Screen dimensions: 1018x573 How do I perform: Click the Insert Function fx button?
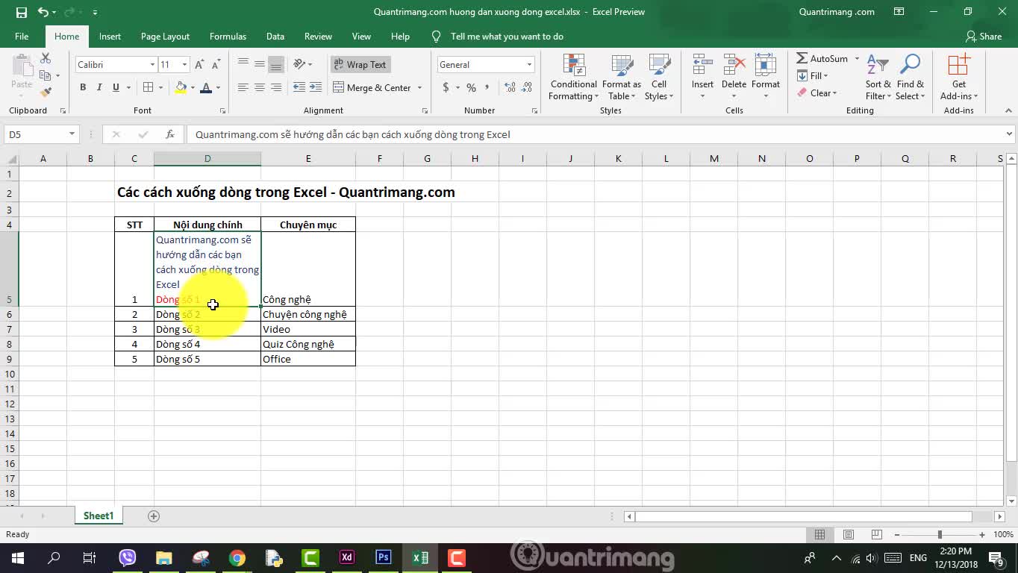[170, 134]
